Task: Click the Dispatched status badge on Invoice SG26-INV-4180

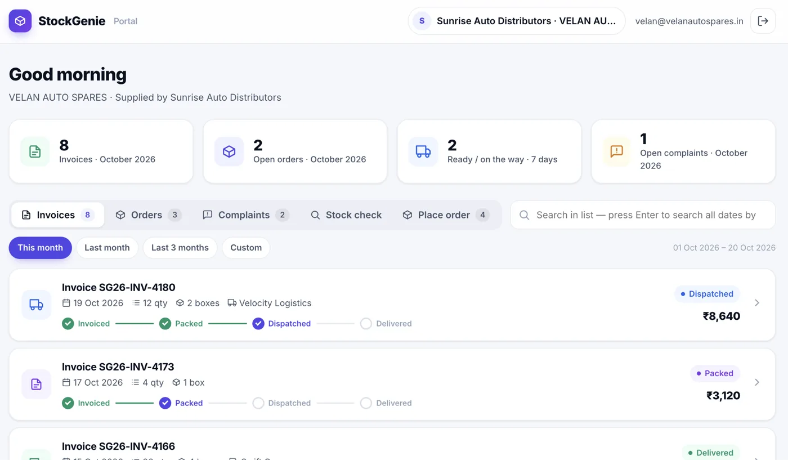Action: (707, 294)
